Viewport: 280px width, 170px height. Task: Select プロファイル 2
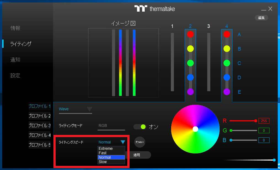[40, 116]
